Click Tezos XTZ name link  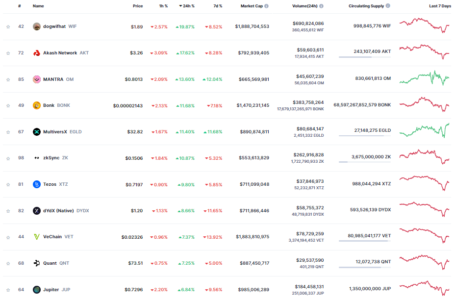pos(55,184)
